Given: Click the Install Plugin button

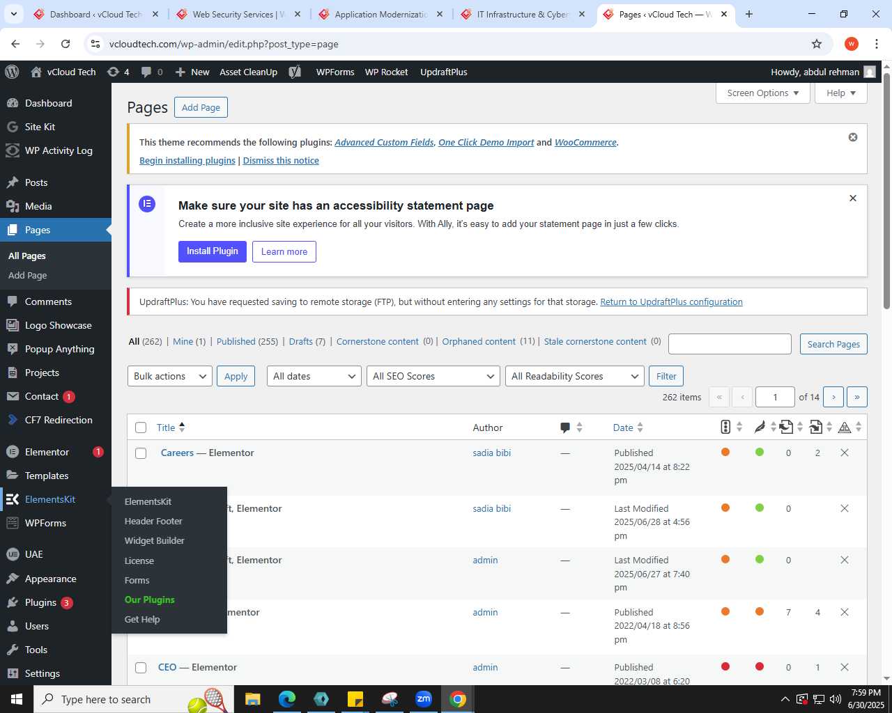Looking at the screenshot, I should [x=213, y=251].
